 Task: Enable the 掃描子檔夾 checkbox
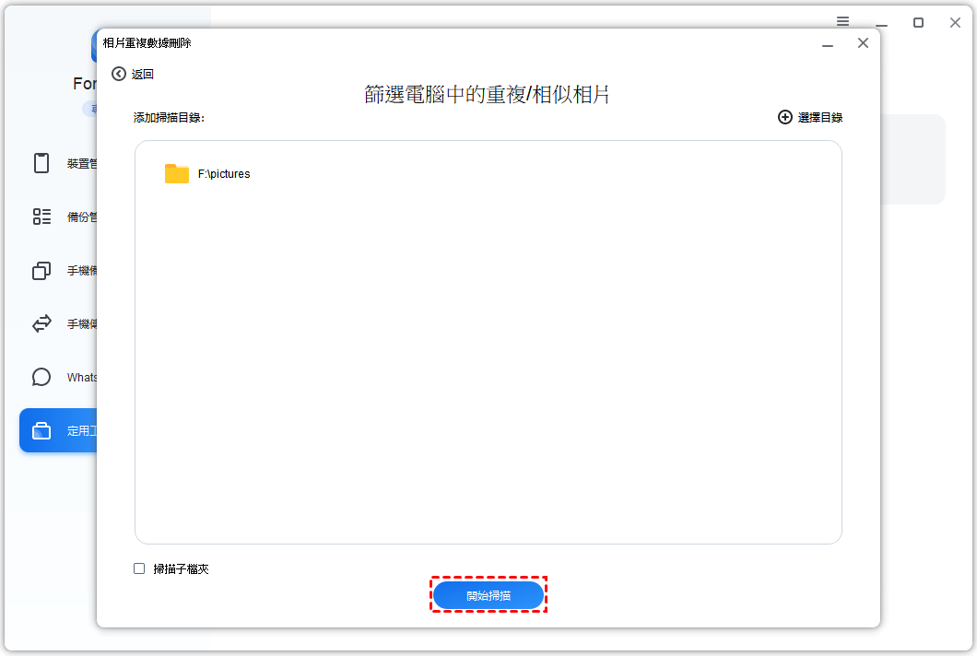pos(139,568)
